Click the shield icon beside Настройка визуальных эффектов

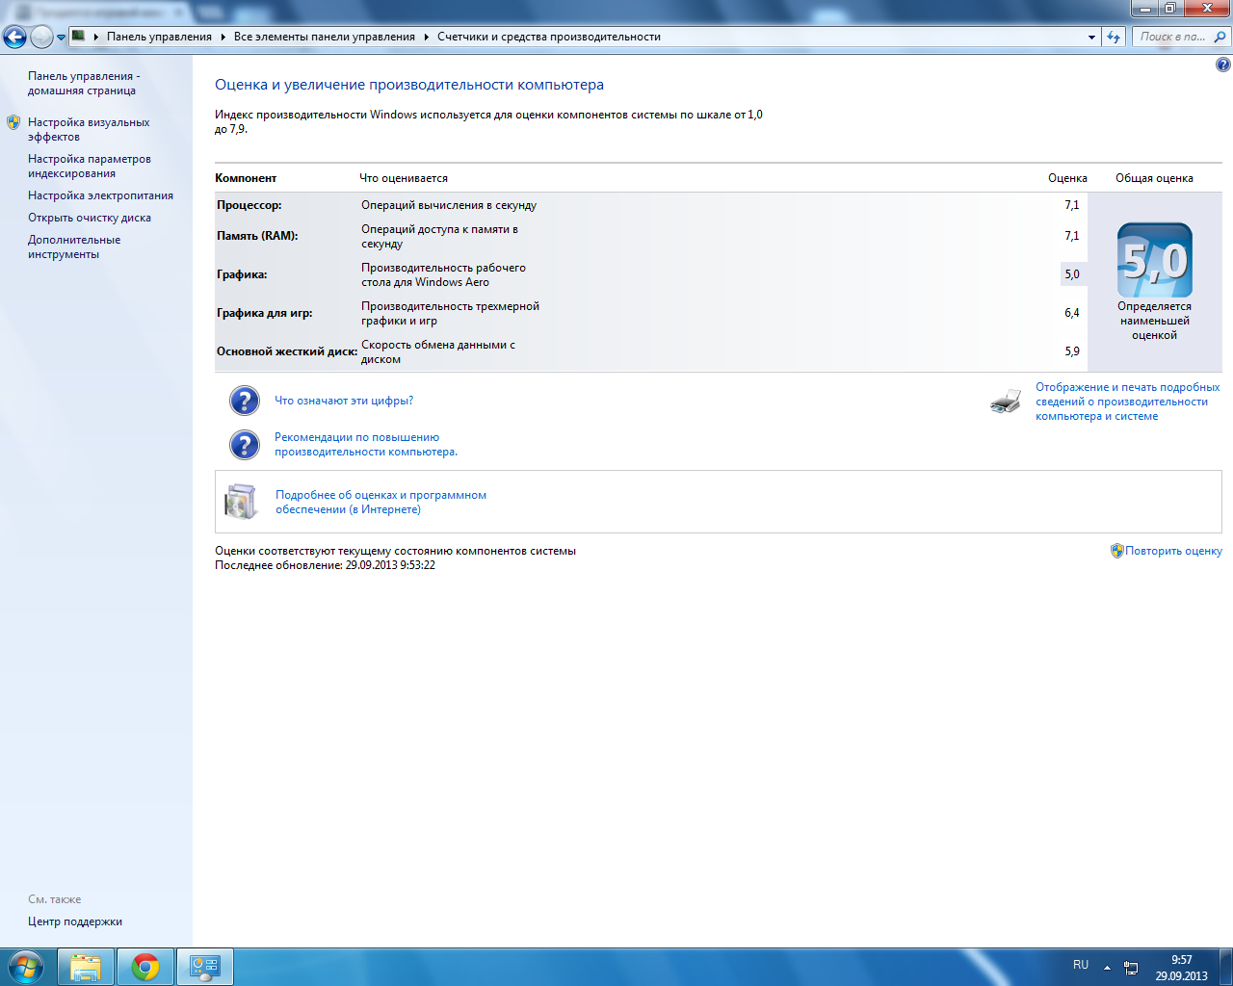coord(13,122)
